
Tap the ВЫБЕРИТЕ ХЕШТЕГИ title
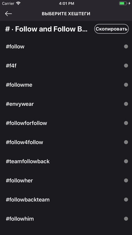(66, 14)
